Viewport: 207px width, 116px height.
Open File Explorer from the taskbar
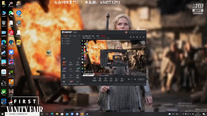57,114
